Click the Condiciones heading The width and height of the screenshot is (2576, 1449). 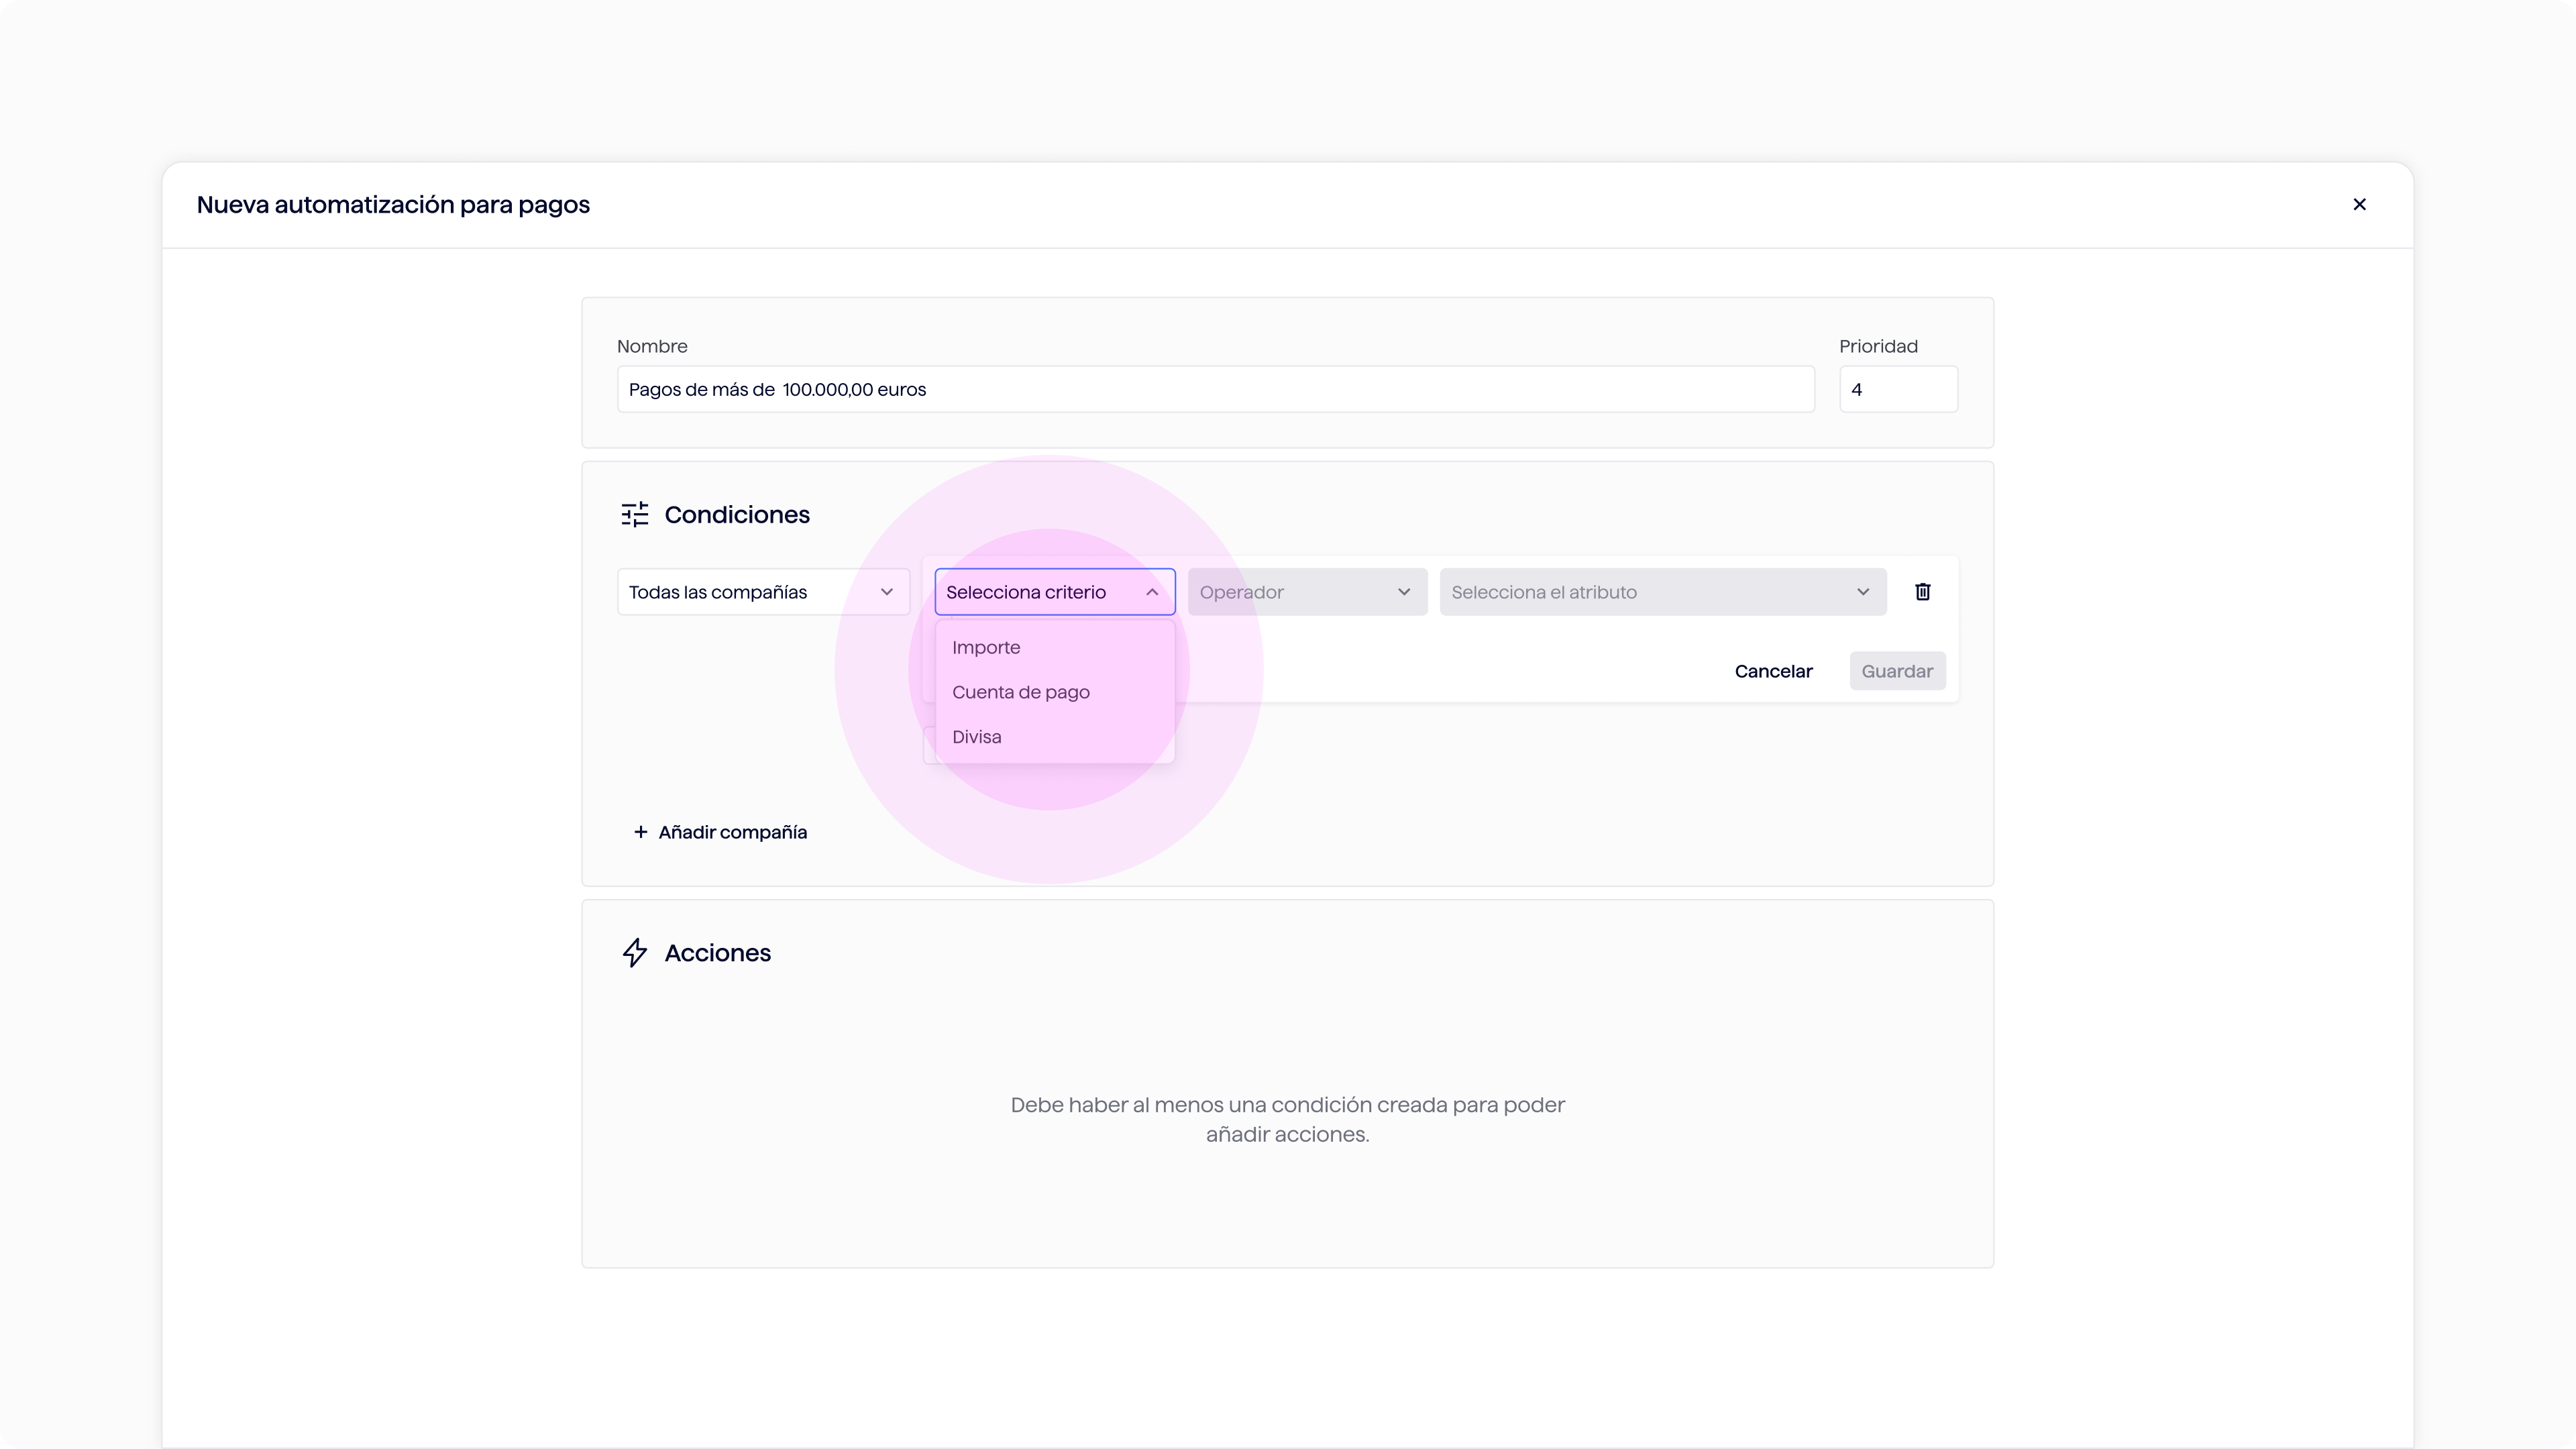[x=737, y=515]
